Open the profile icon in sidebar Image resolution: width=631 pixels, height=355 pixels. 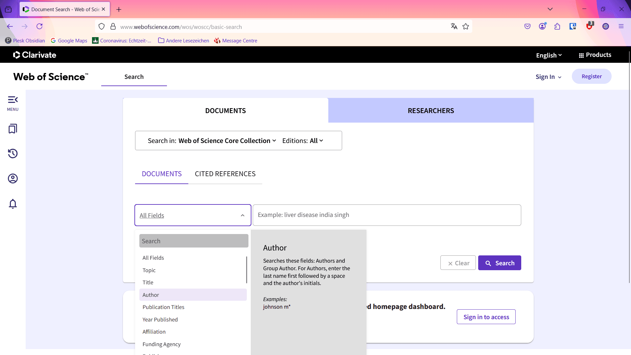[13, 178]
